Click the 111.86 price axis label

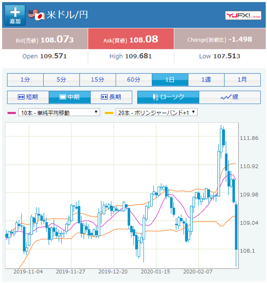(x=249, y=138)
